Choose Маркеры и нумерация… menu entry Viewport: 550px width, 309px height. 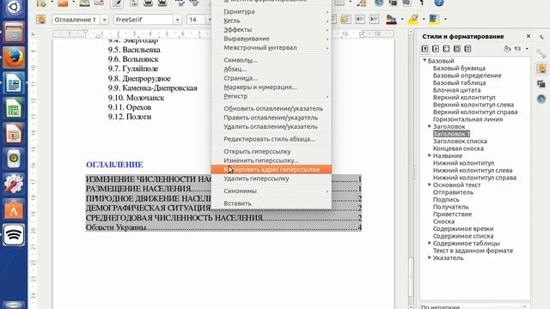click(272, 88)
